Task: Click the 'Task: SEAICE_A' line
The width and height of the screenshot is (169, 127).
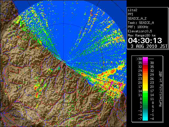Action: (x=141, y=23)
